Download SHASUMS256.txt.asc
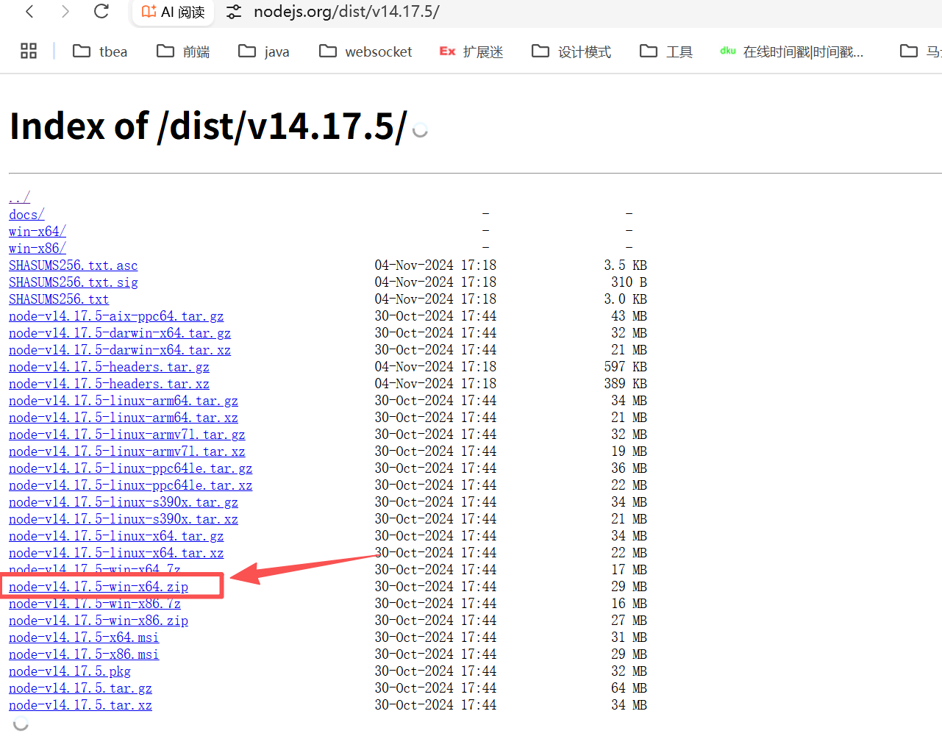 click(73, 265)
